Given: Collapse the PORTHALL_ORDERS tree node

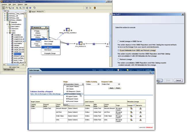Looking at the screenshot, I should click(x=5, y=20).
